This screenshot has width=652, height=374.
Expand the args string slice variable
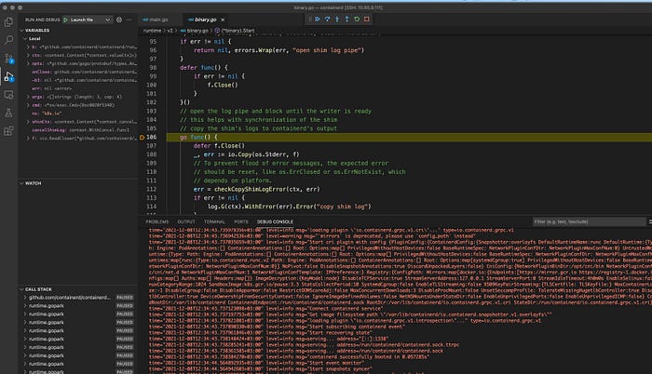pyautogui.click(x=28, y=97)
